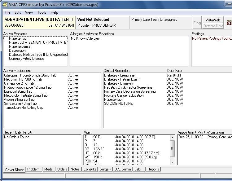The height and width of the screenshot is (181, 232).
Task: Open Prostate Cancer Education reminder
Action: 168,95
